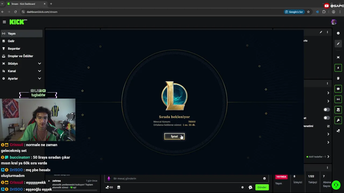
Task: Open the shop icon below chat box
Action: 119,187
